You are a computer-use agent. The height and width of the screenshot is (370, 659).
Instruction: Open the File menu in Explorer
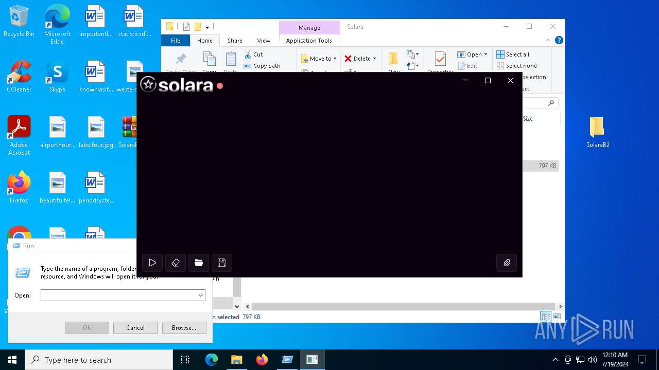point(176,41)
